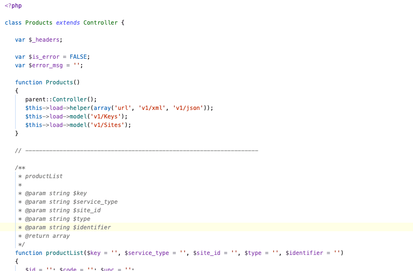Screen dimensions: 413x271
Task: Click the 'url' string literal
Action: (x=123, y=108)
